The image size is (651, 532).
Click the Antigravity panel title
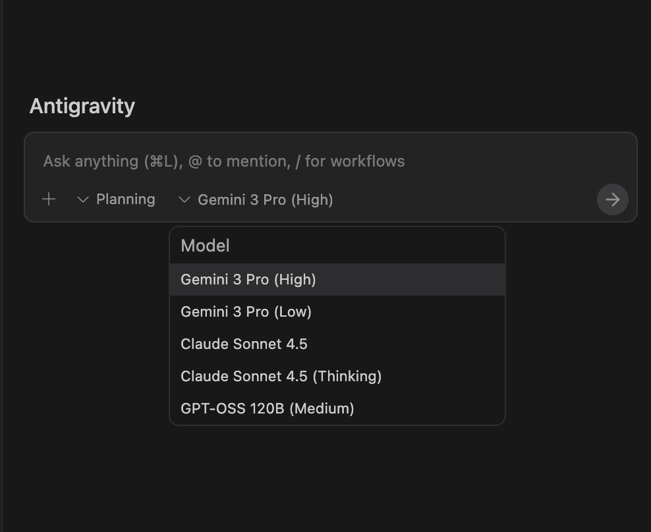click(82, 106)
